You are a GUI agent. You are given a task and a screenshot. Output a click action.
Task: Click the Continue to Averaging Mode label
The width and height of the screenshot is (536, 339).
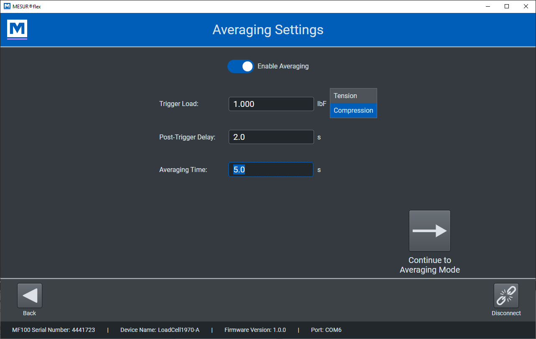pyautogui.click(x=430, y=265)
